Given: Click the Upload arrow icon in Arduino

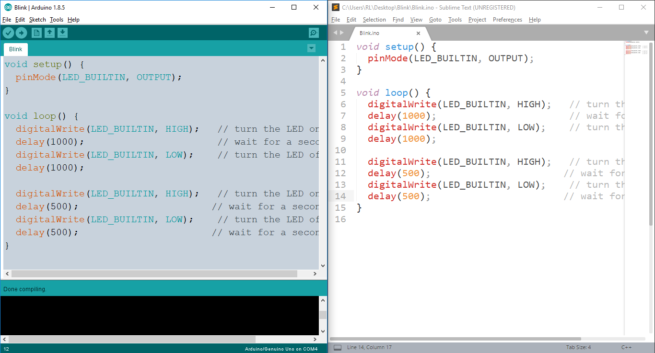Looking at the screenshot, I should point(22,33).
